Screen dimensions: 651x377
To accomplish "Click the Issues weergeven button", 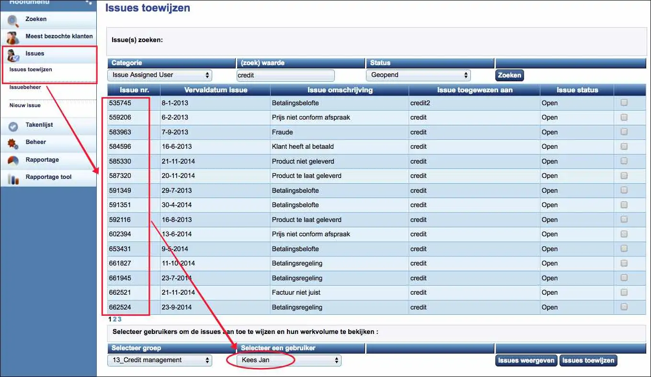I will point(526,360).
